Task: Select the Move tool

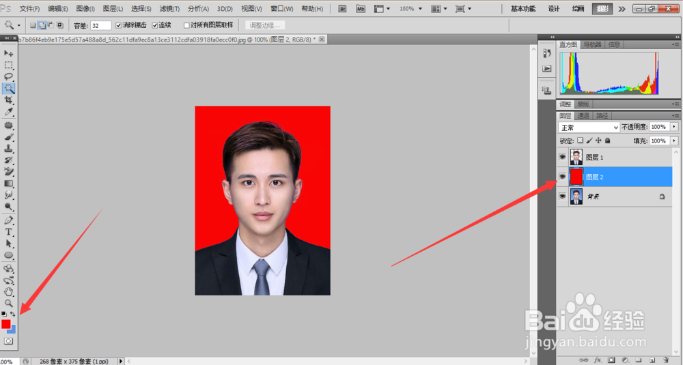Action: click(8, 53)
